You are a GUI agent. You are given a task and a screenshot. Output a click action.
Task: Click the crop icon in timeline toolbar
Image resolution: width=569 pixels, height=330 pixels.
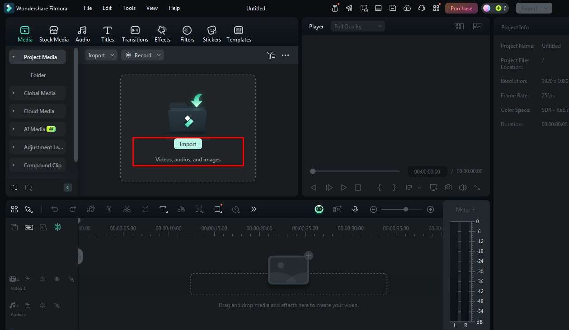(x=145, y=209)
